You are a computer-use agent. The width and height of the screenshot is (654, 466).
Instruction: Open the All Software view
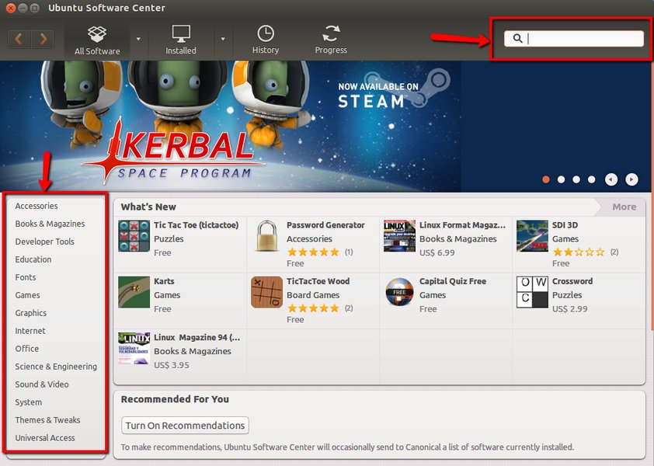tap(97, 40)
